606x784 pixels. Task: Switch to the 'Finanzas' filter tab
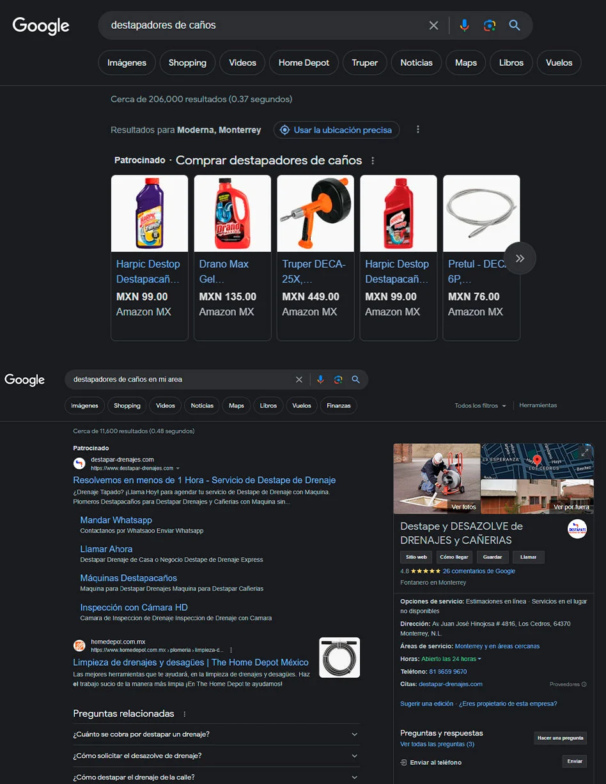click(338, 406)
